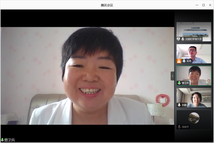Select 刘颖's video thumbnail
Screen dimensions: 214x143
pos(193,98)
